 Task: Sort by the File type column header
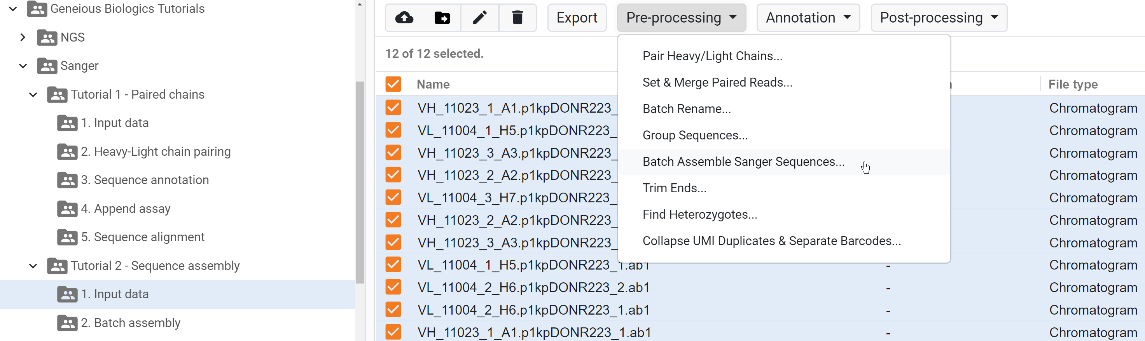click(x=1073, y=84)
